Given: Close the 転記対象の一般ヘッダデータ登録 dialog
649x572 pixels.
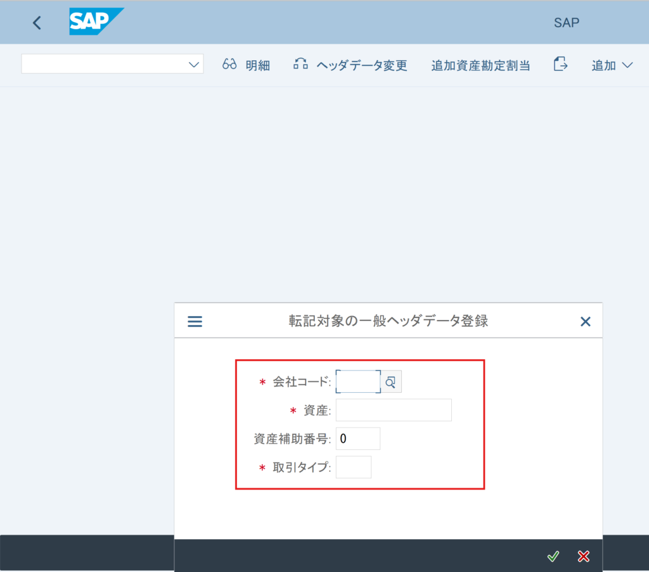Looking at the screenshot, I should [x=586, y=322].
